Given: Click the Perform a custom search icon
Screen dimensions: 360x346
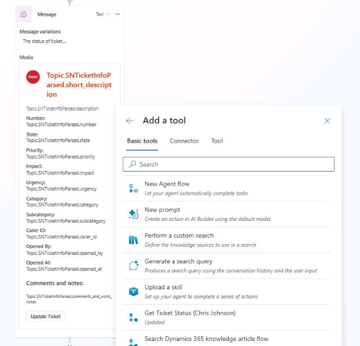Looking at the screenshot, I should point(134,240).
